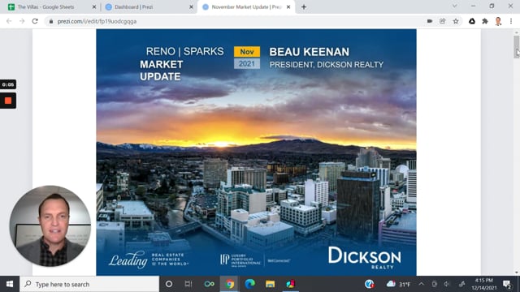The height and width of the screenshot is (292, 520).
Task: Stop the screen recording
Action: point(8,101)
